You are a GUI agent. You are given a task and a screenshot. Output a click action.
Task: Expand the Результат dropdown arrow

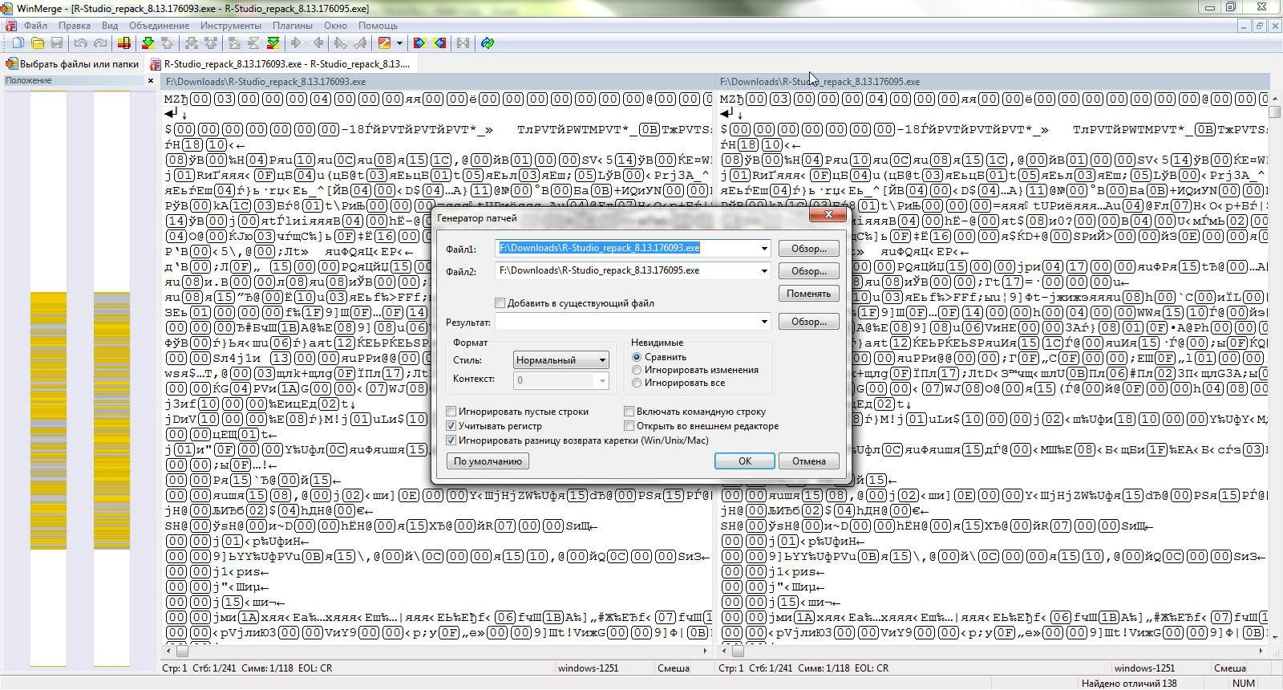(x=764, y=322)
